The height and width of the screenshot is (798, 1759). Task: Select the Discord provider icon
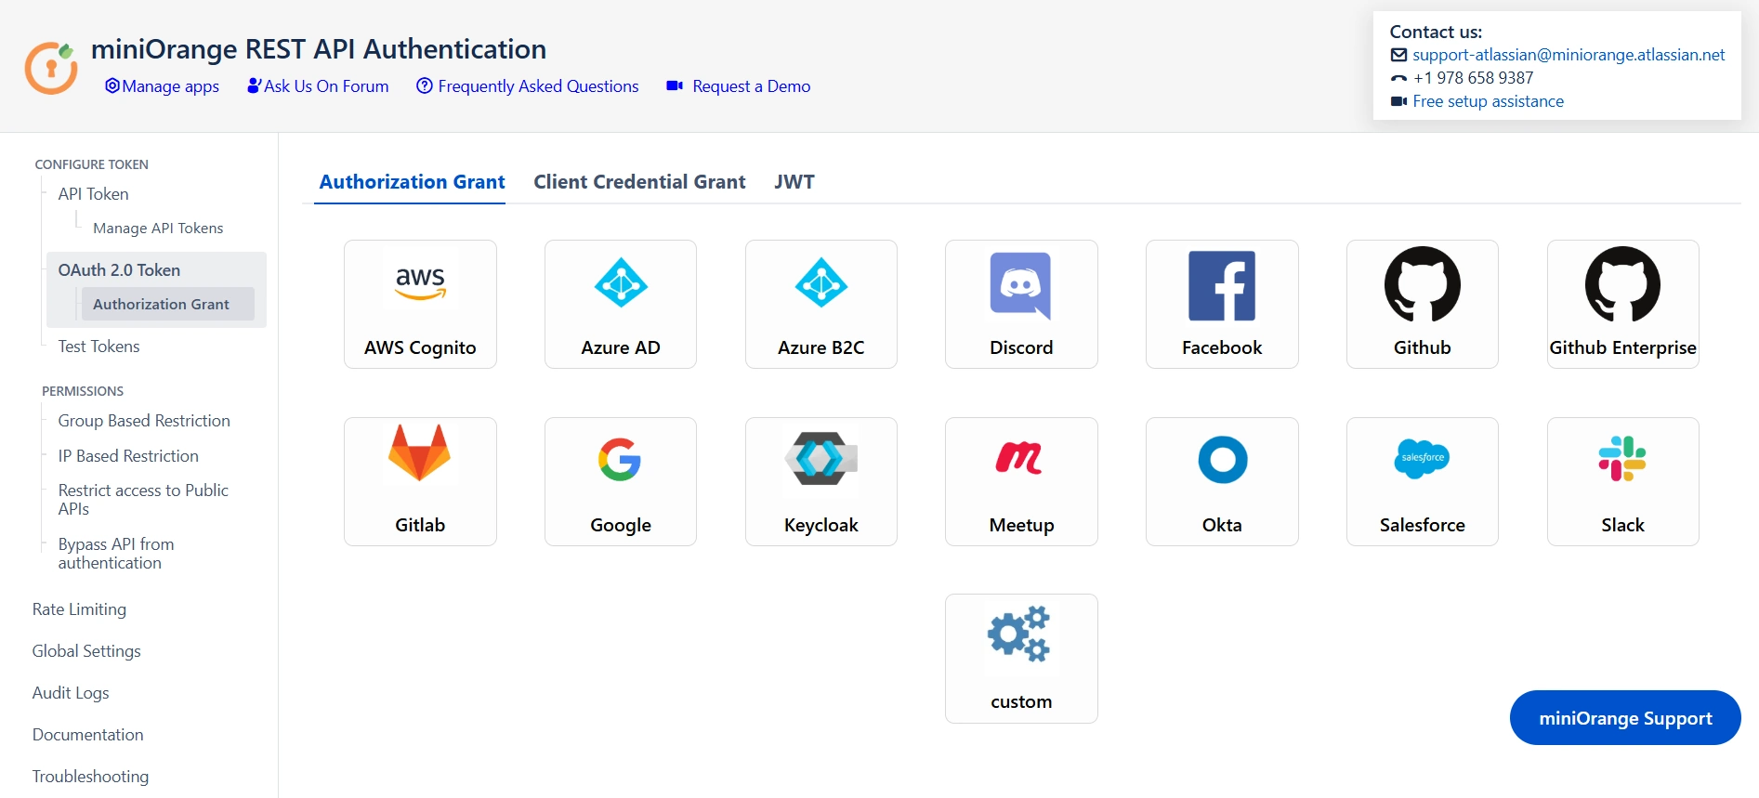coord(1021,285)
